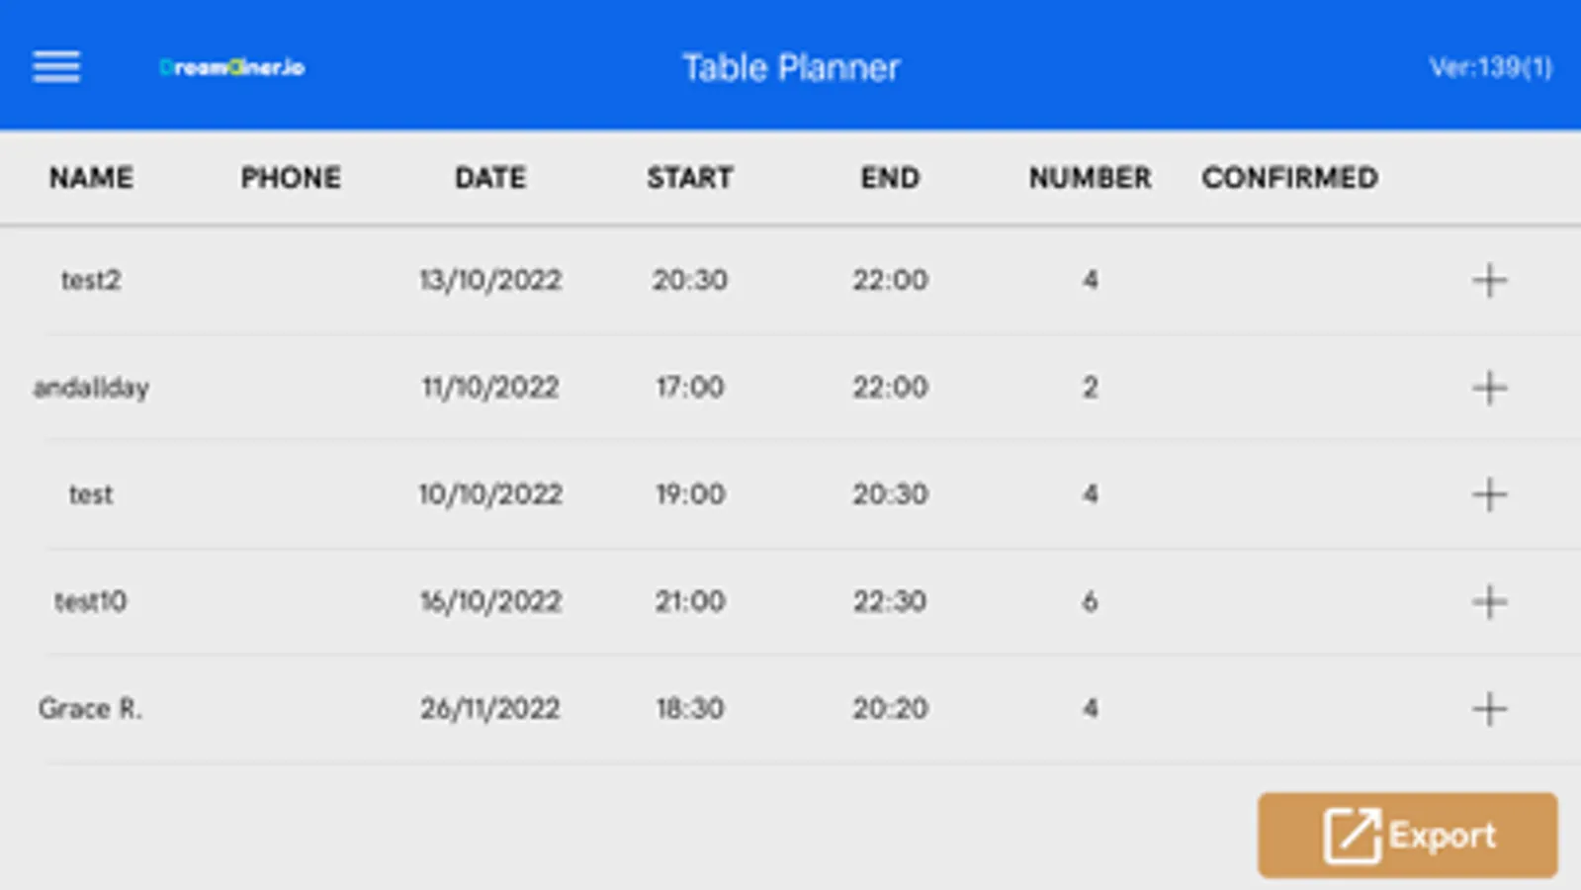Click the CONFIRMED column header
The width and height of the screenshot is (1581, 890).
[x=1289, y=178]
